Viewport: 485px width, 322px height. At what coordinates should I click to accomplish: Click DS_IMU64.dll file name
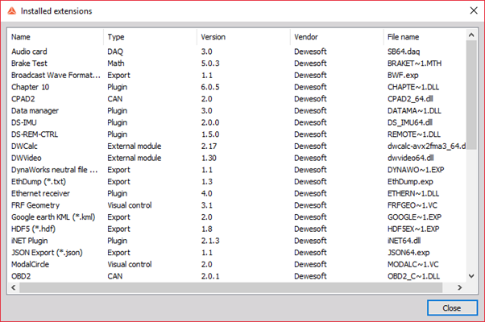[x=410, y=122]
